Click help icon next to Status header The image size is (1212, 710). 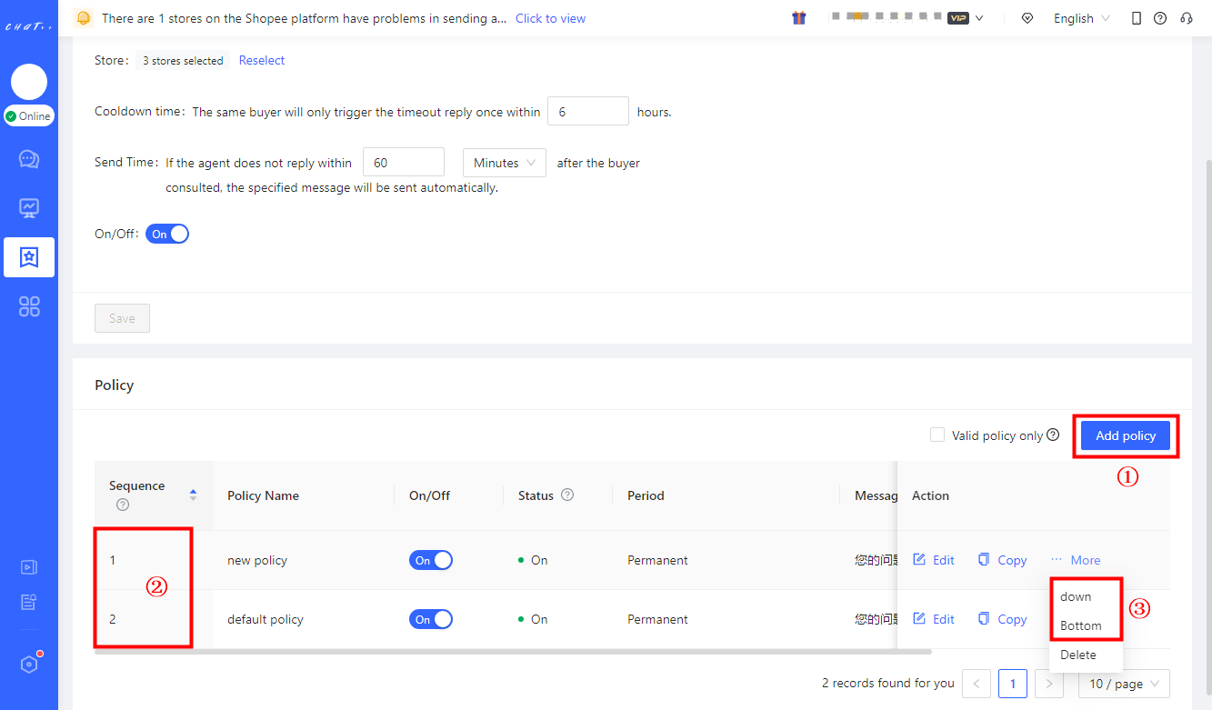567,495
